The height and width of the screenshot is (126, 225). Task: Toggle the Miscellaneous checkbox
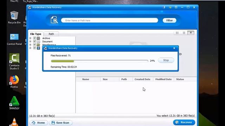tap(34, 44)
